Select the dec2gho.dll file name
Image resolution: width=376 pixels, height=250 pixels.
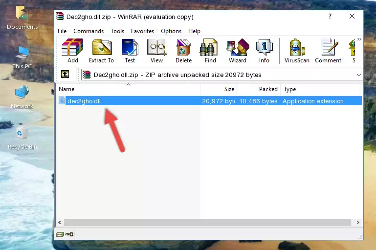(x=84, y=101)
